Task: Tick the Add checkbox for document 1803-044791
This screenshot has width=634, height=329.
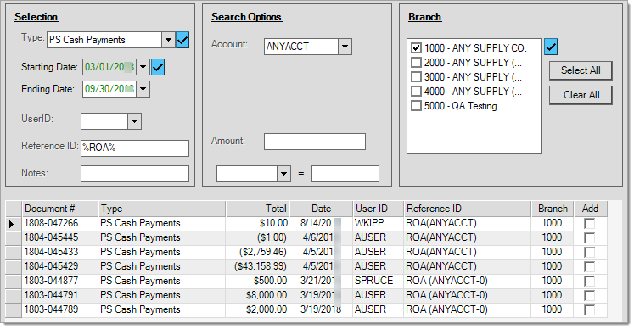Action: tap(590, 295)
